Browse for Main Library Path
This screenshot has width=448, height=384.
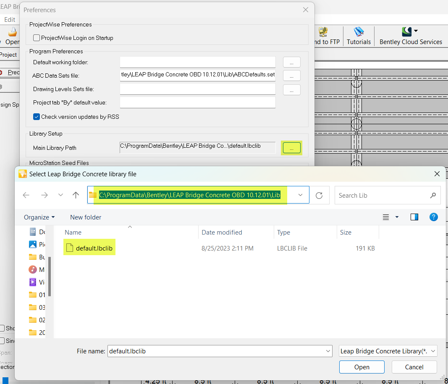pos(291,148)
